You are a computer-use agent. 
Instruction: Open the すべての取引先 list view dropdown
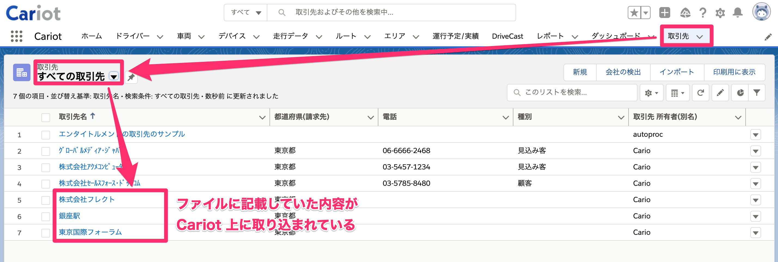(114, 77)
